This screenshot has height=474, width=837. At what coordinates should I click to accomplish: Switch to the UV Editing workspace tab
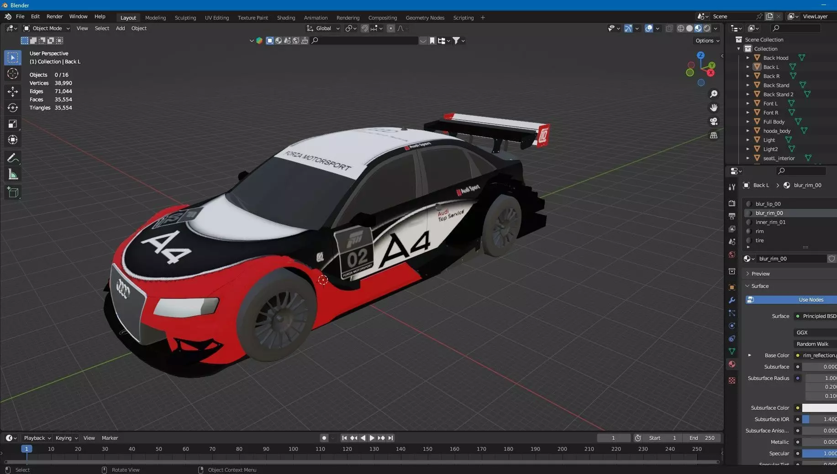[217, 18]
